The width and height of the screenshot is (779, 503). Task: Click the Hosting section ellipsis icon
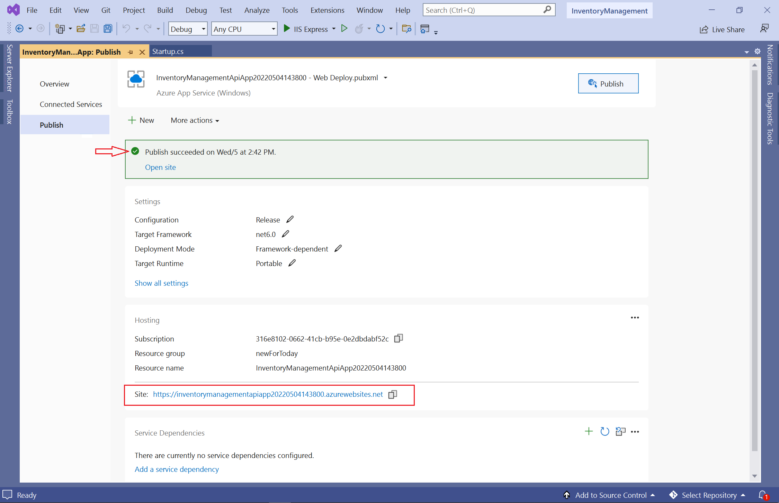(635, 318)
